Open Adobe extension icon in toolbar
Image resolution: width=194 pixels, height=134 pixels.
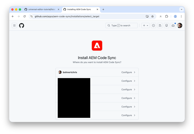pos(161,16)
